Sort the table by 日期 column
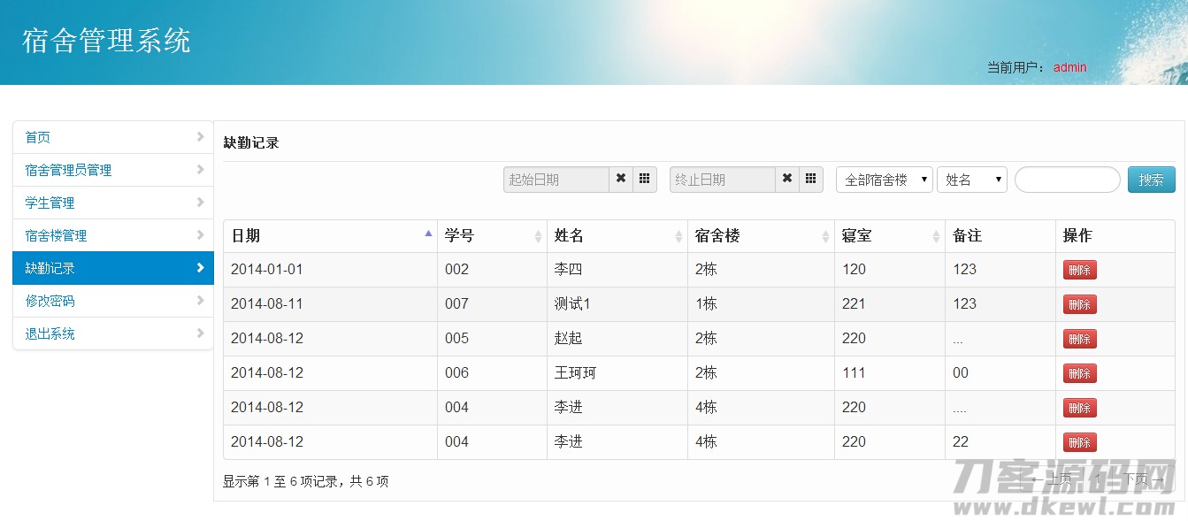Viewport: 1188px width, 521px height. point(330,236)
